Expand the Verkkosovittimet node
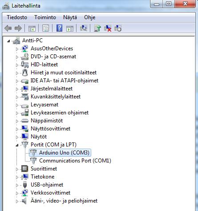This screenshot has width=198, height=211. pos(17,193)
